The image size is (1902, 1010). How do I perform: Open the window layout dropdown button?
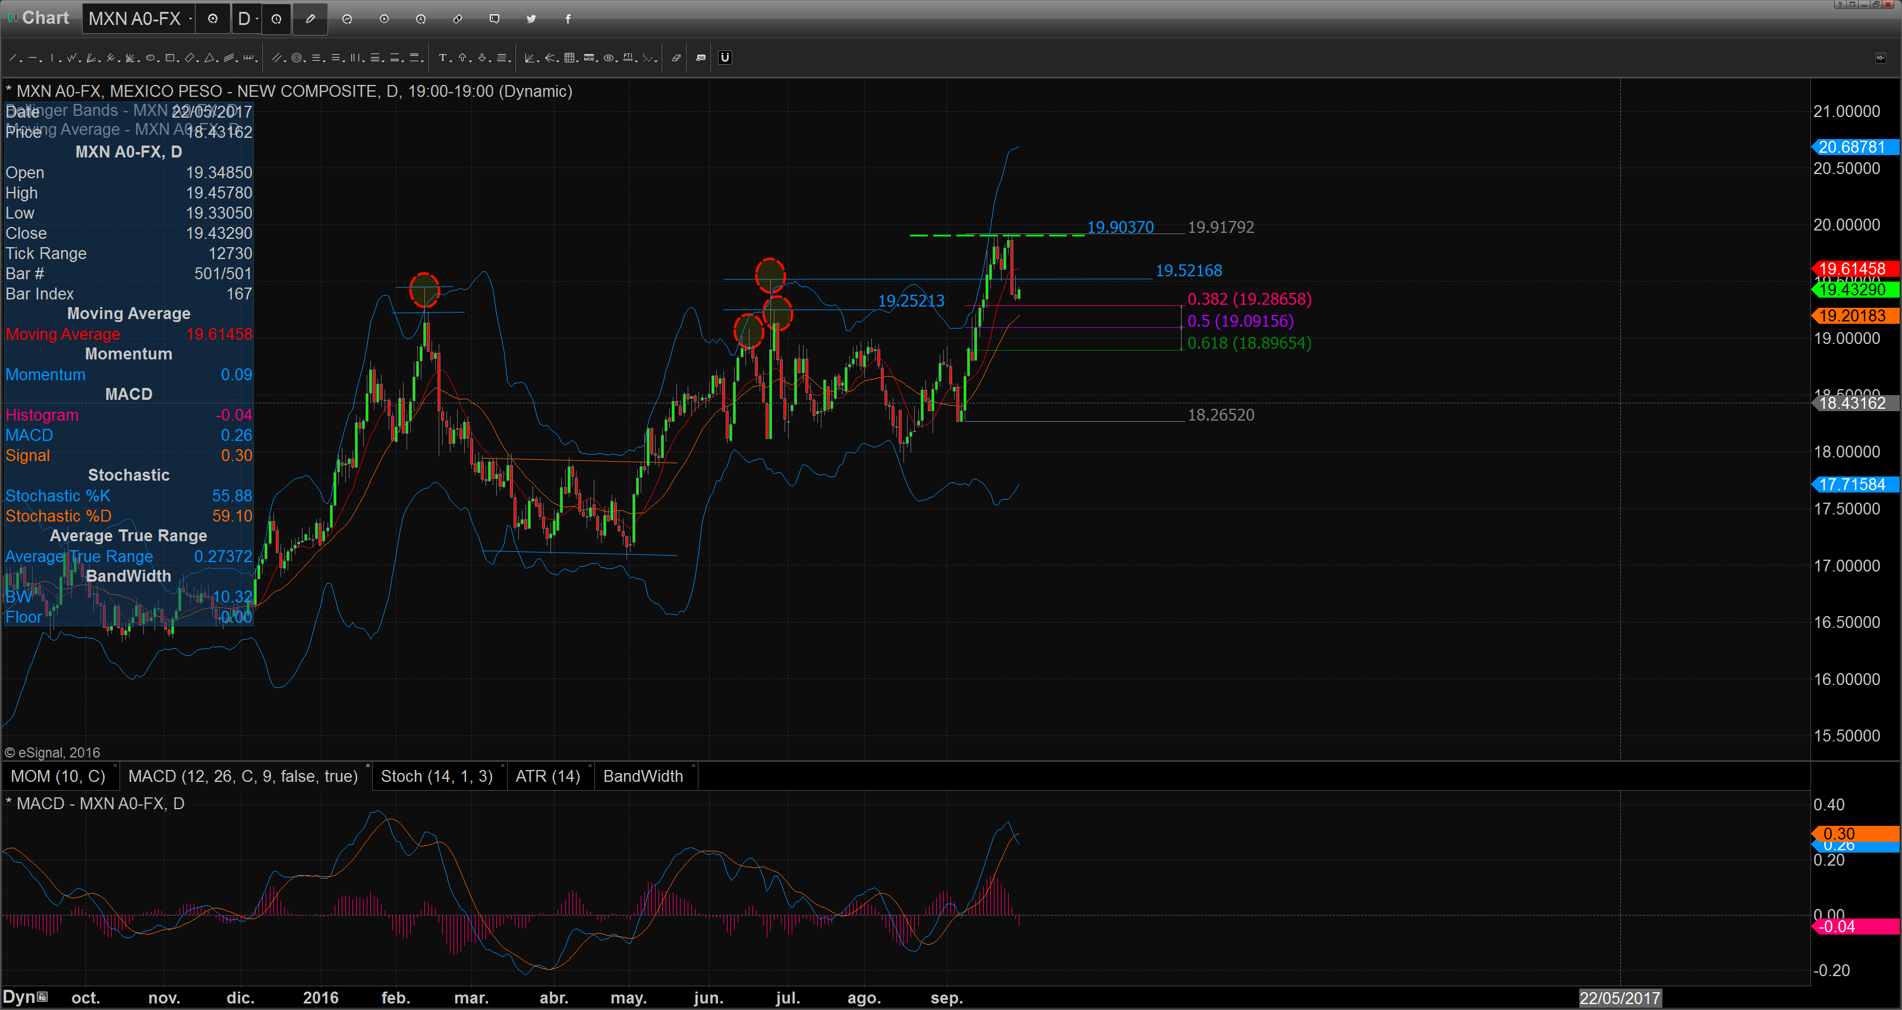[1853, 4]
